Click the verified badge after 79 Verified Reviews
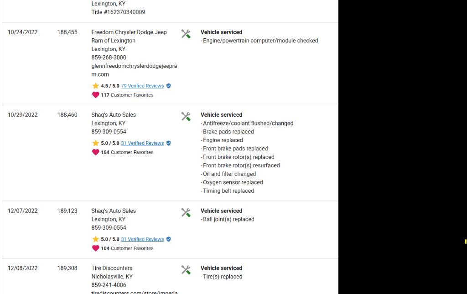 tap(168, 86)
